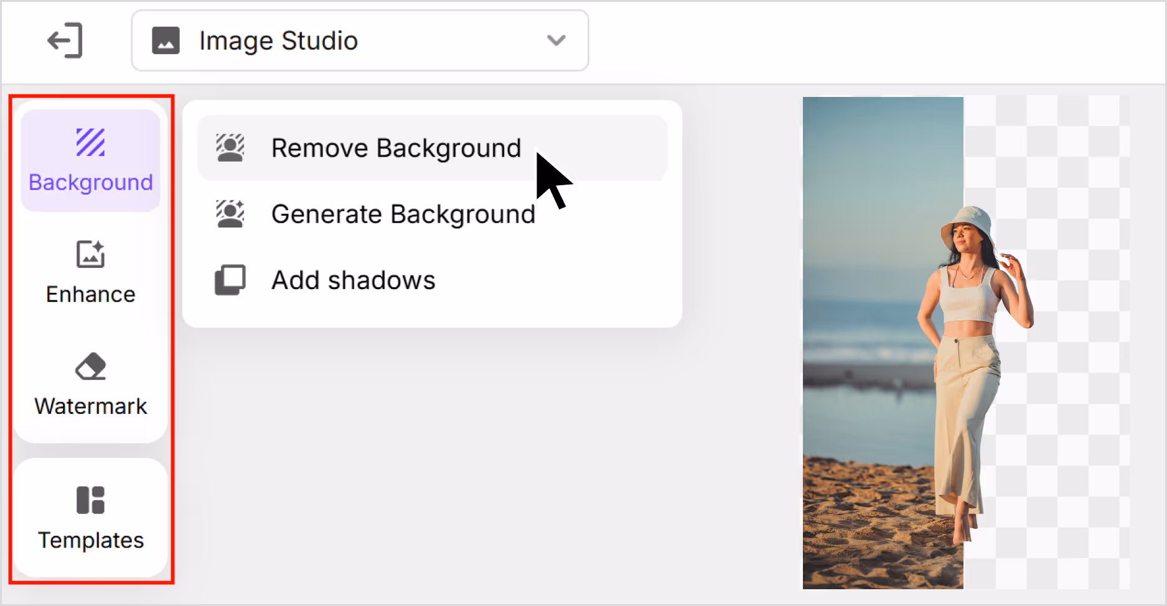
Task: Open the Watermark tool label
Action: pos(91,406)
